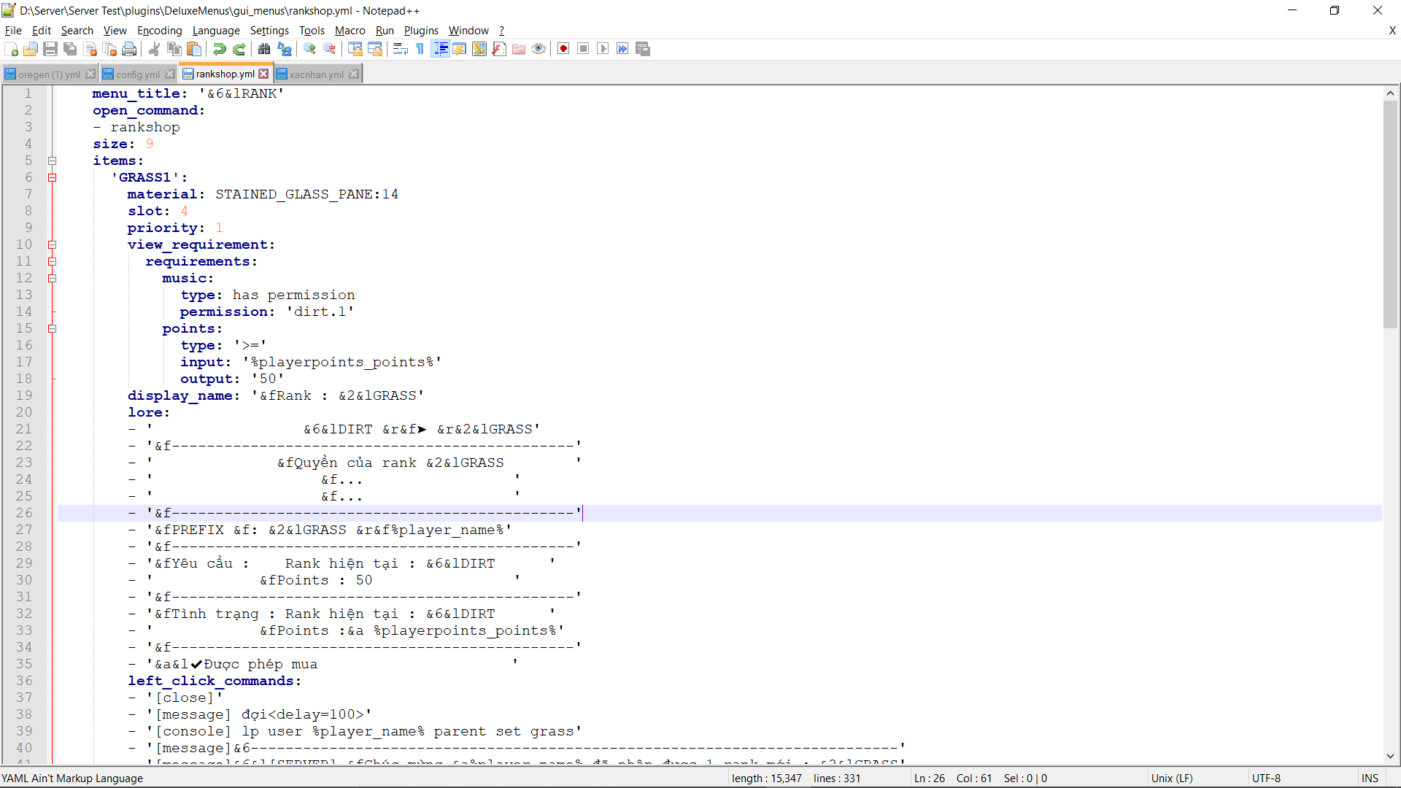Collapse the 'GRASS1' fold marker at line 6

53,177
